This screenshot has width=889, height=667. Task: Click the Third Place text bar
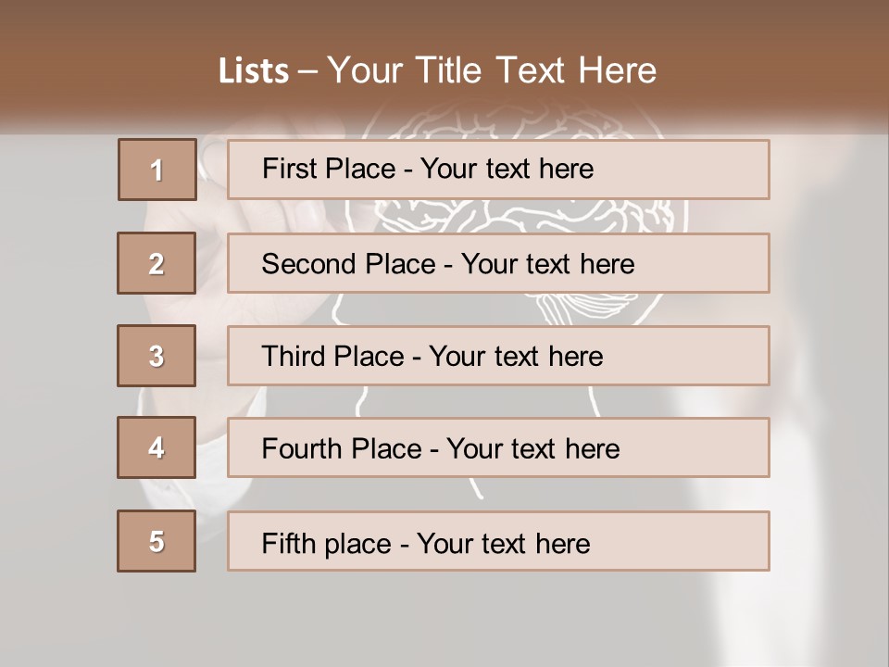tap(498, 356)
